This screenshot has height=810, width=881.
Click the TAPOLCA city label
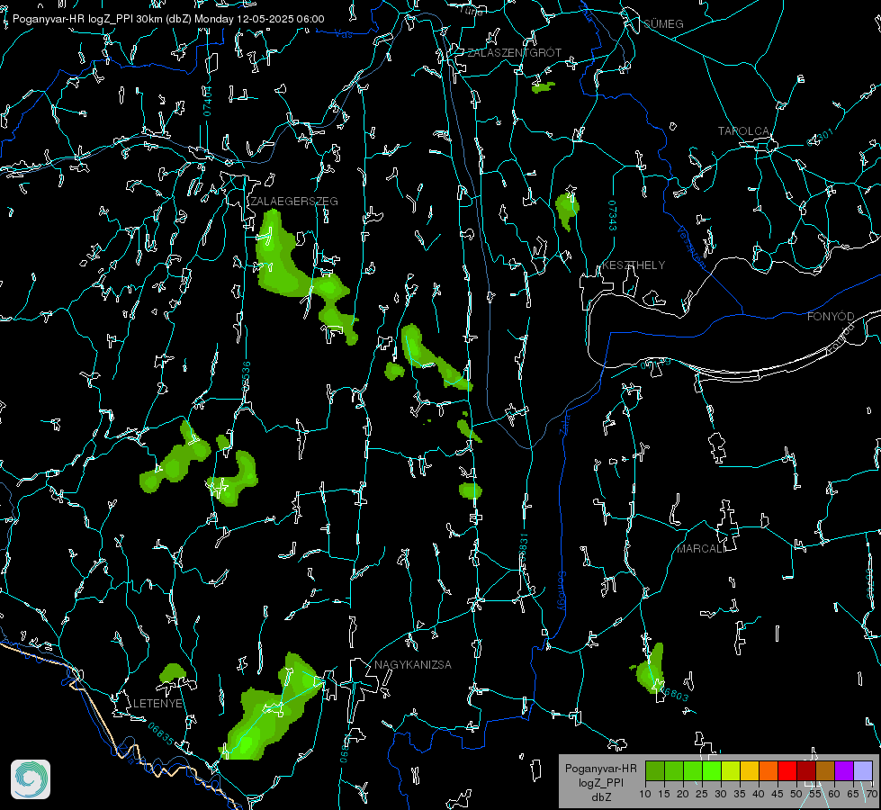743,131
